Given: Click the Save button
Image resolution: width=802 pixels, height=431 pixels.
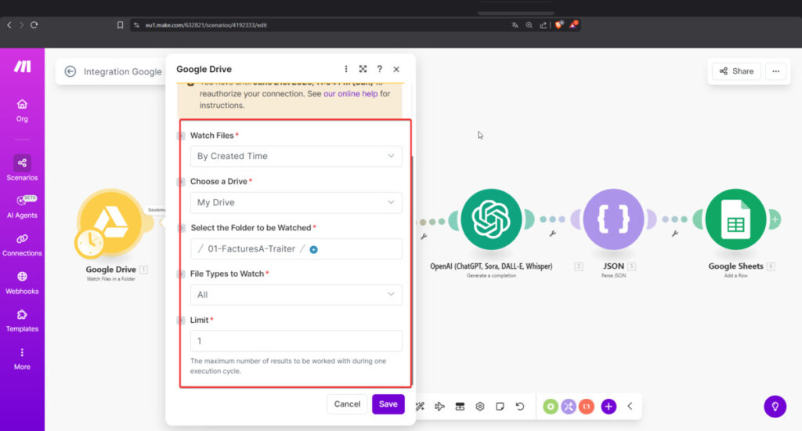Looking at the screenshot, I should pos(388,404).
